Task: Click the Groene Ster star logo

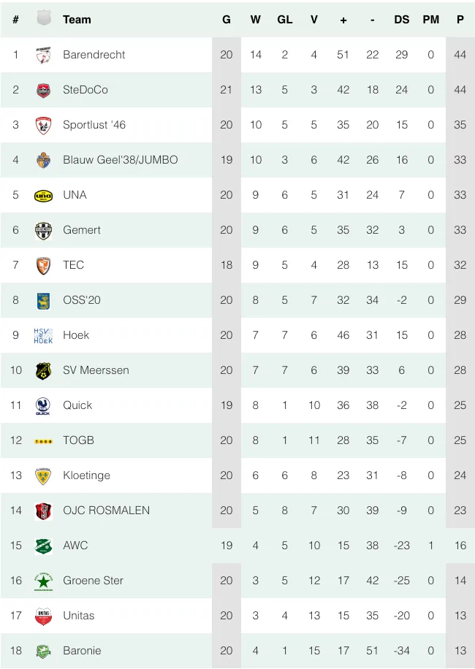Action: [x=43, y=581]
